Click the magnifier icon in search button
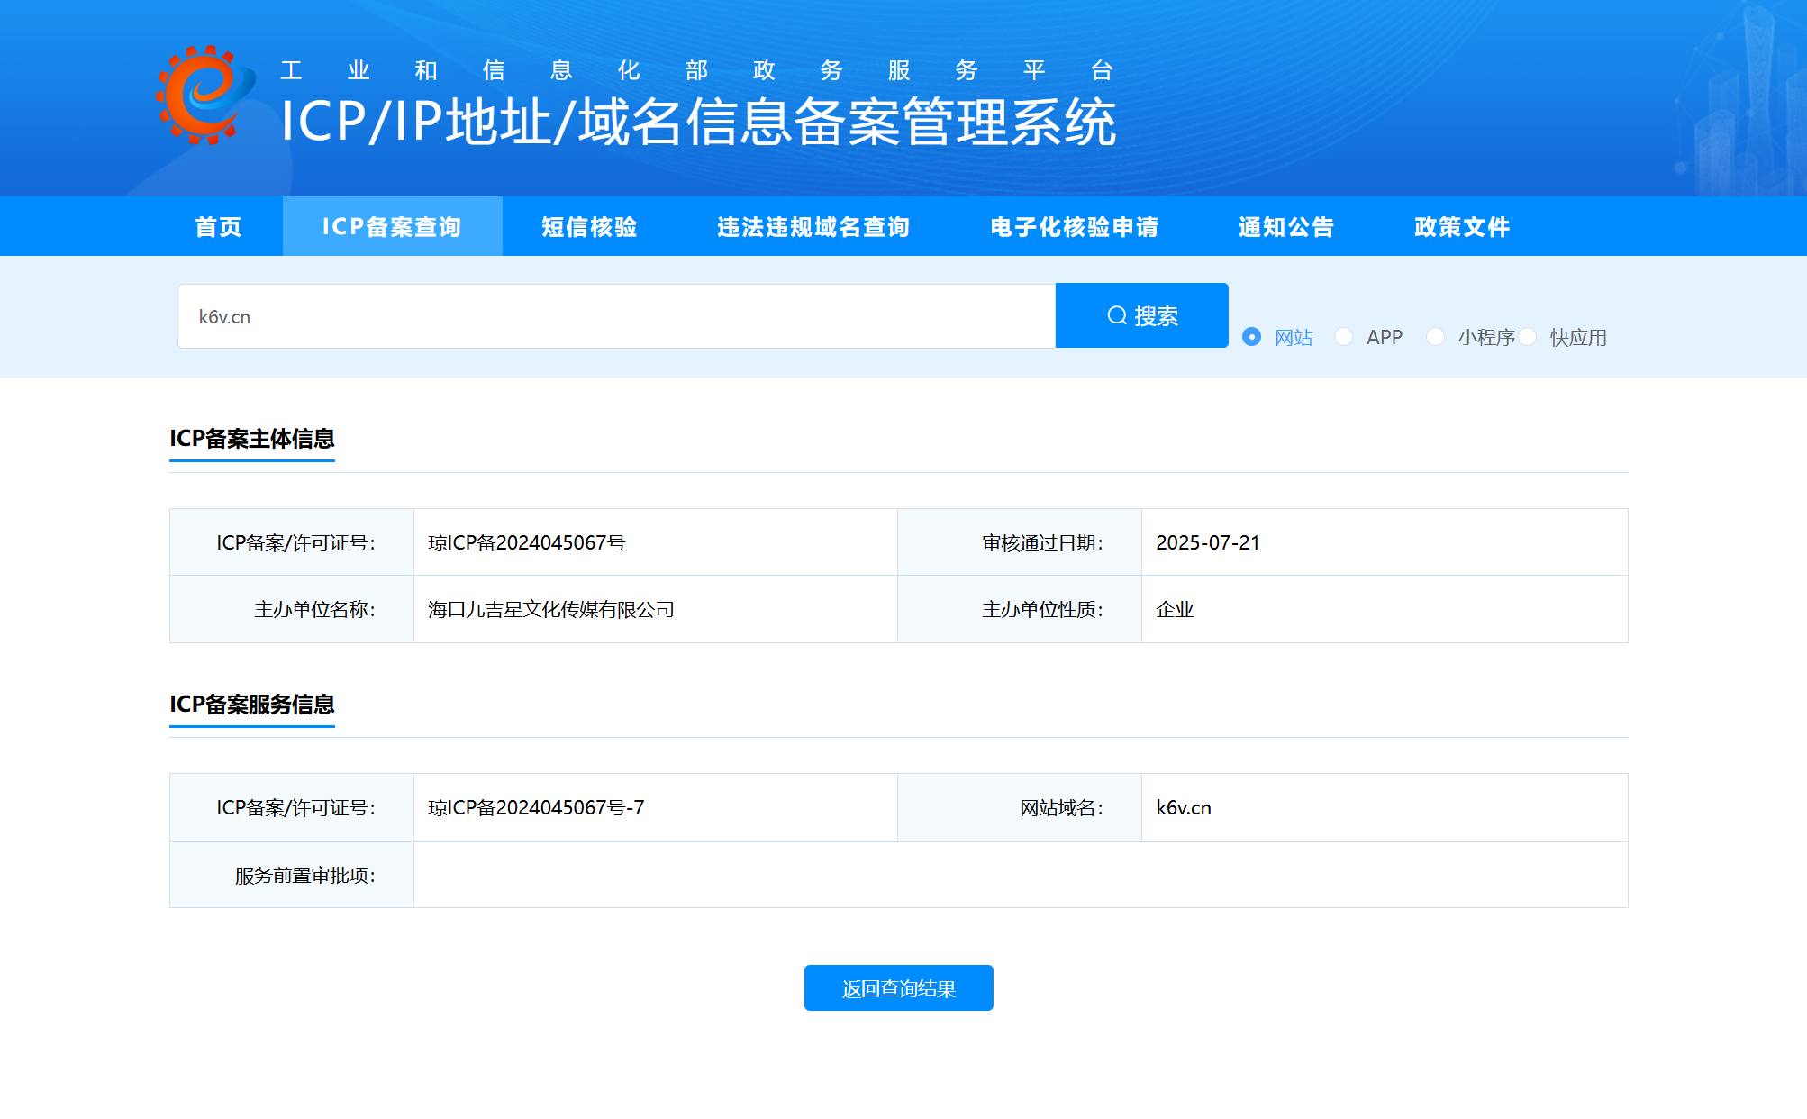1807x1119 pixels. tap(1117, 315)
